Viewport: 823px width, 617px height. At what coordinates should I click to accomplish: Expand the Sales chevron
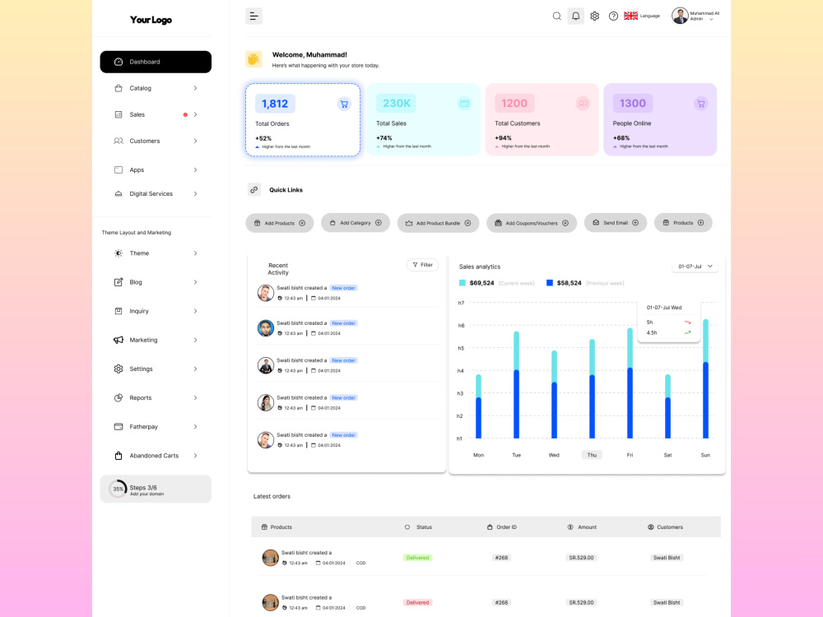click(x=195, y=114)
